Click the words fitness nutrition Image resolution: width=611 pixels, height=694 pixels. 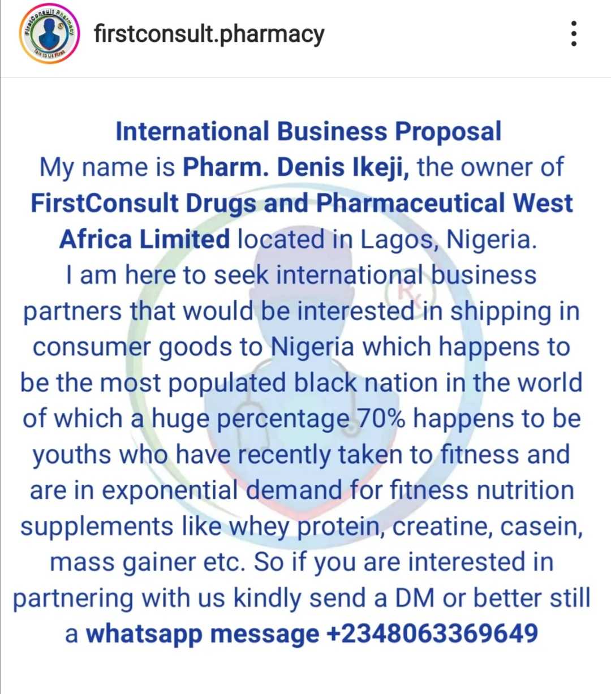[482, 490]
